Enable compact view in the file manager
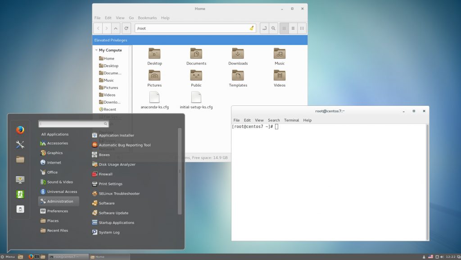The image size is (461, 260). [x=302, y=28]
